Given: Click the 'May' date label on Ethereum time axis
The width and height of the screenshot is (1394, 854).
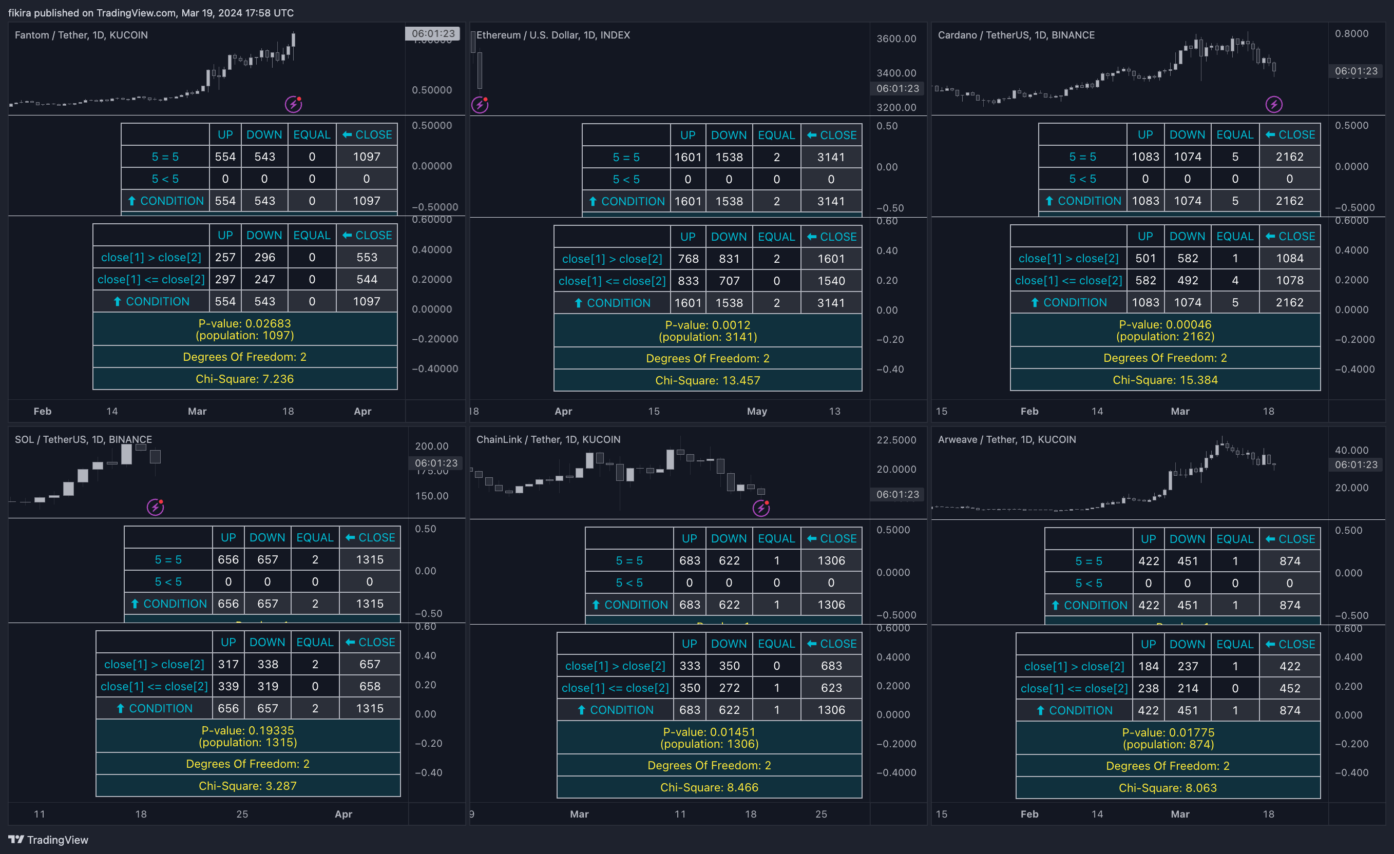Looking at the screenshot, I should click(x=756, y=411).
